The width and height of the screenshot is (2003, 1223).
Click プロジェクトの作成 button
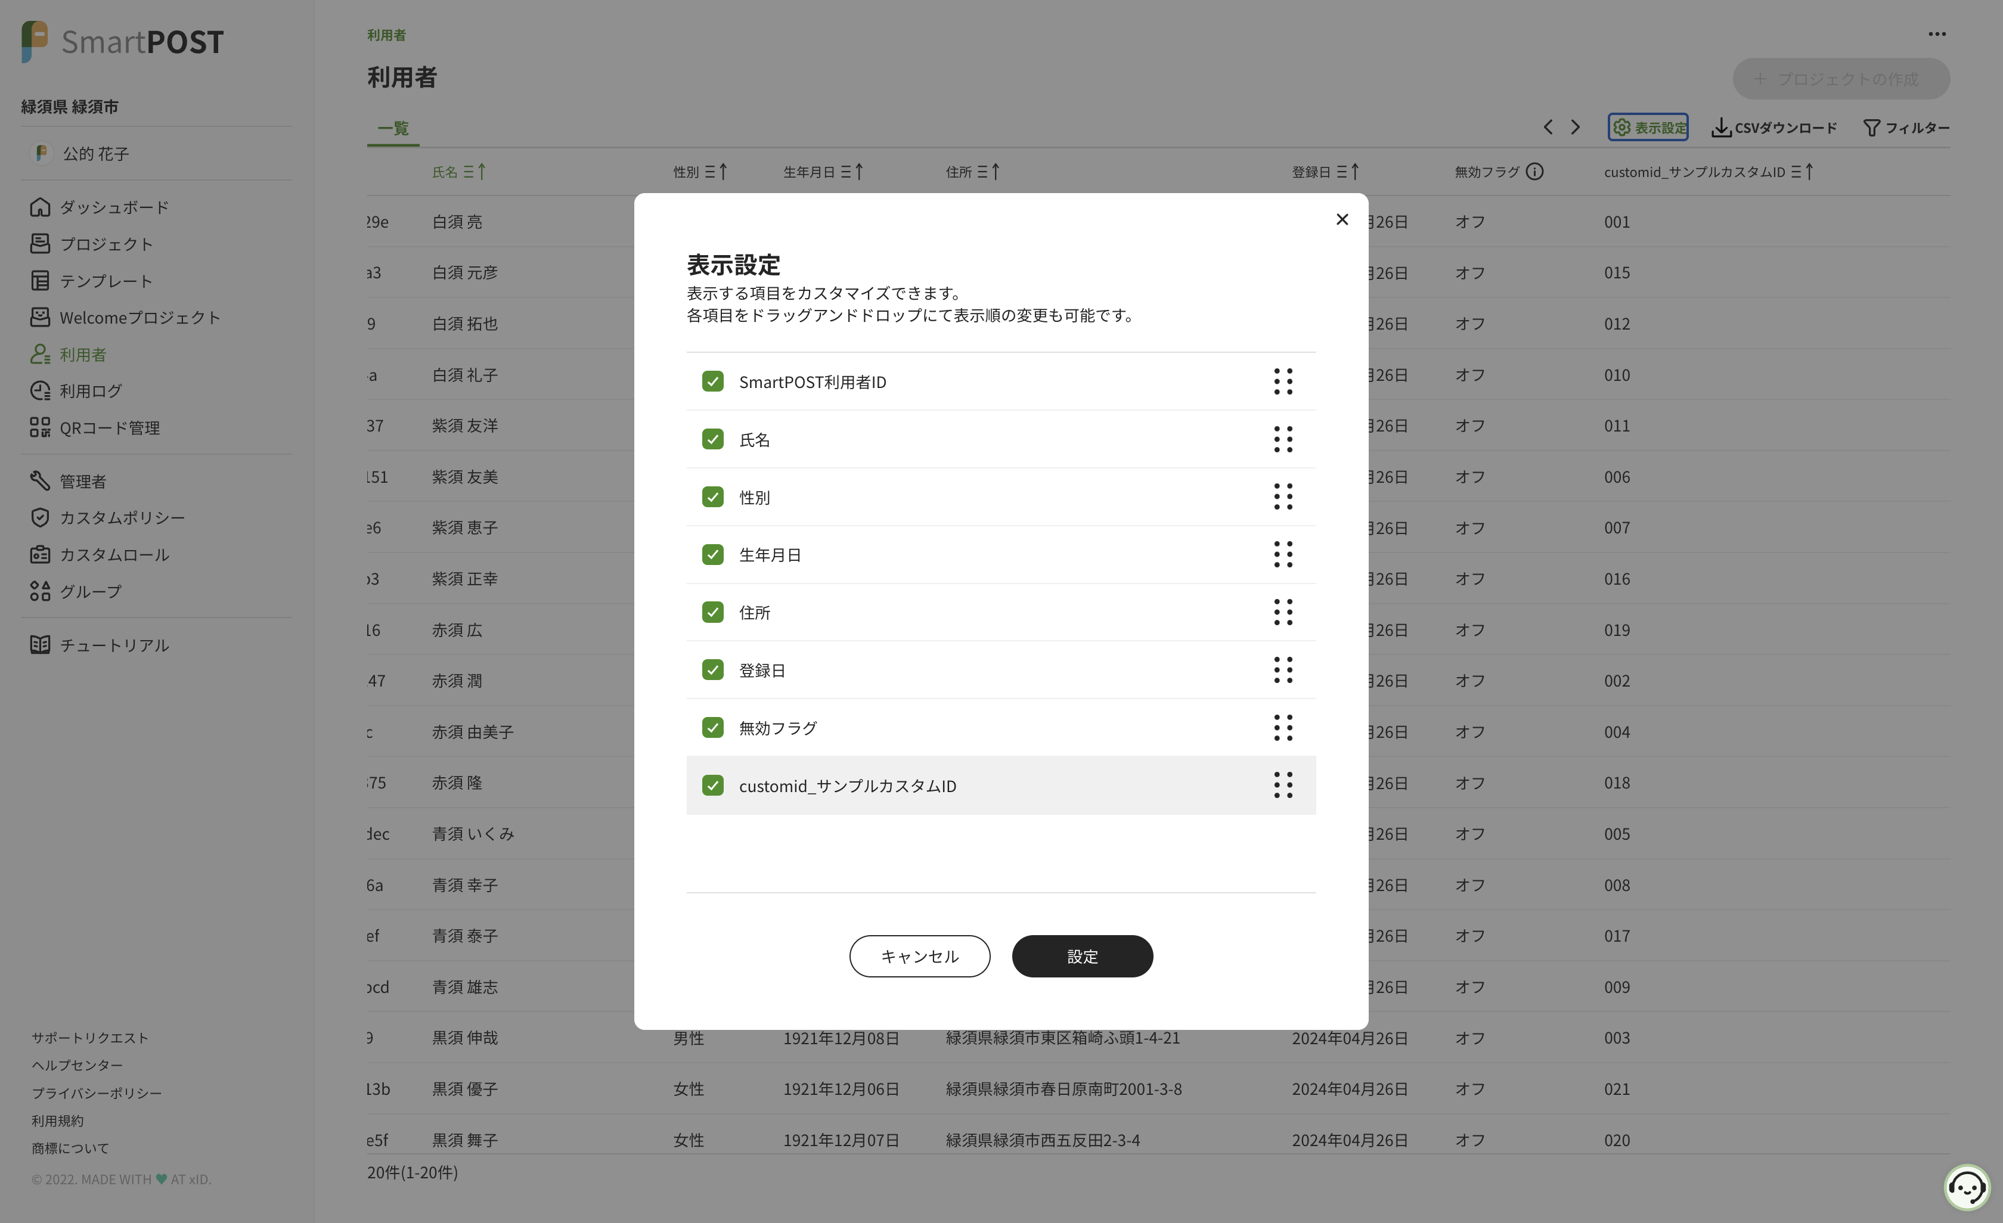(x=1841, y=79)
